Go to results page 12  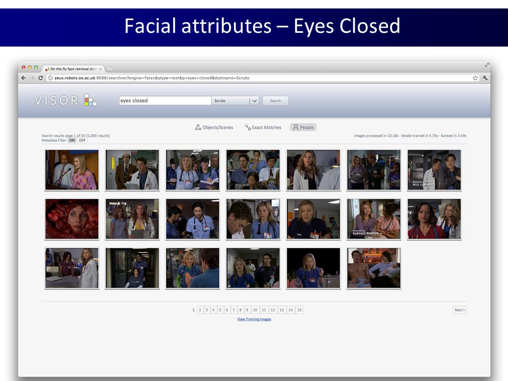pos(273,310)
